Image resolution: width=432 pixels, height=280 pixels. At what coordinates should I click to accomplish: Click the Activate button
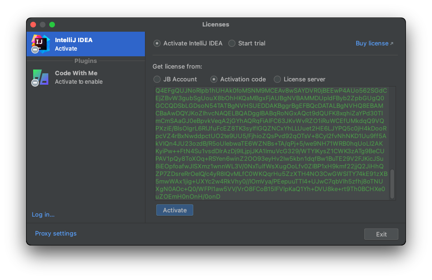[175, 210]
